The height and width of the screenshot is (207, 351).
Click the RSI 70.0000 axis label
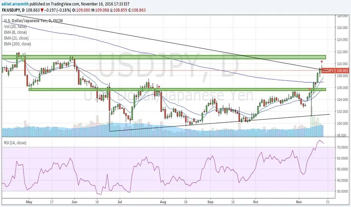coord(342,147)
